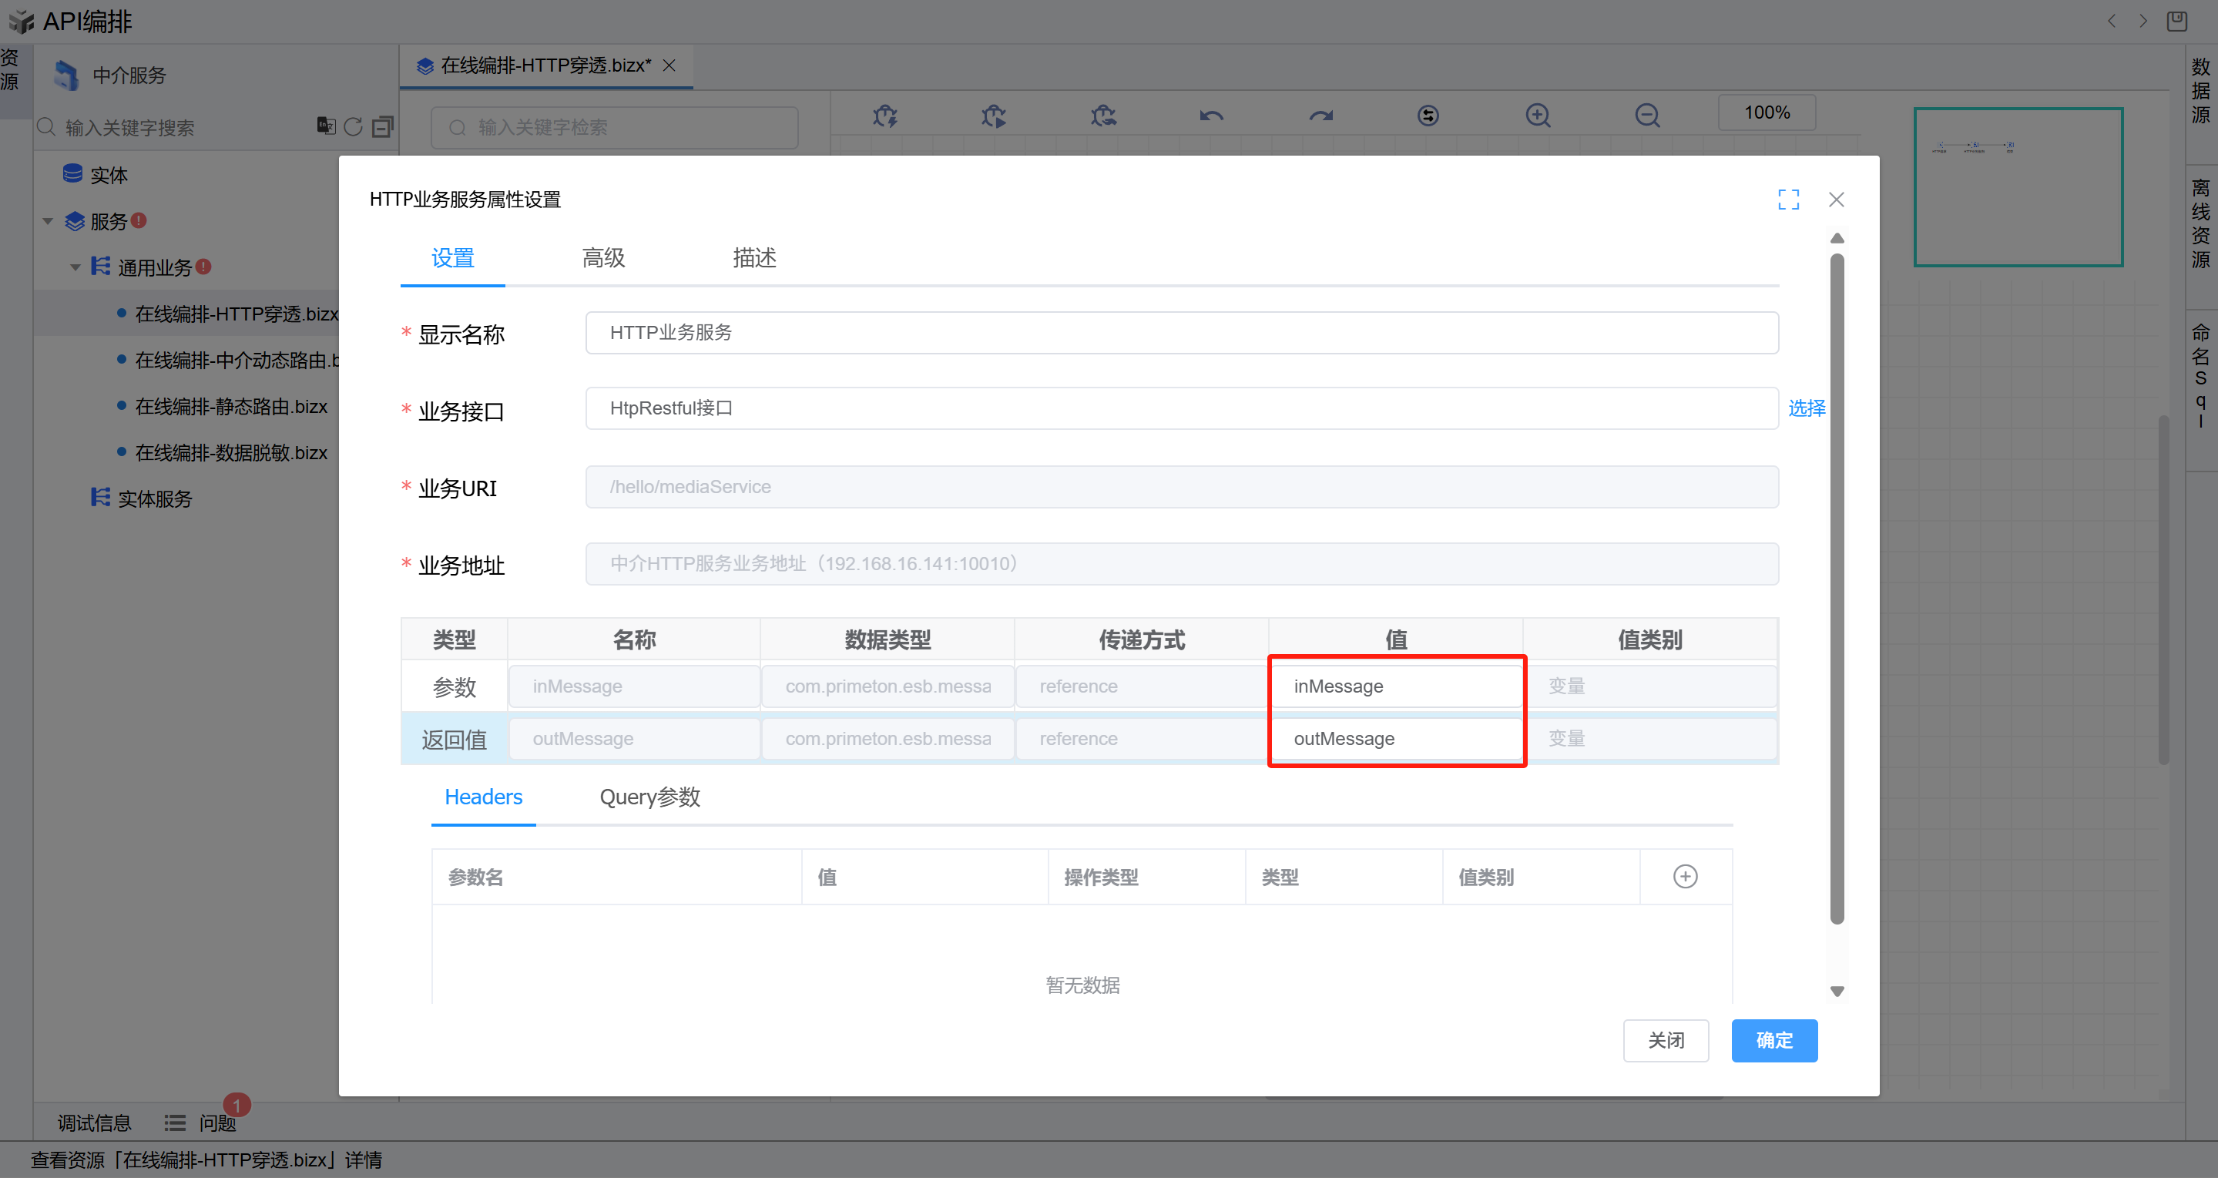The image size is (2218, 1178).
Task: Click the redo arrow icon
Action: 1320,116
